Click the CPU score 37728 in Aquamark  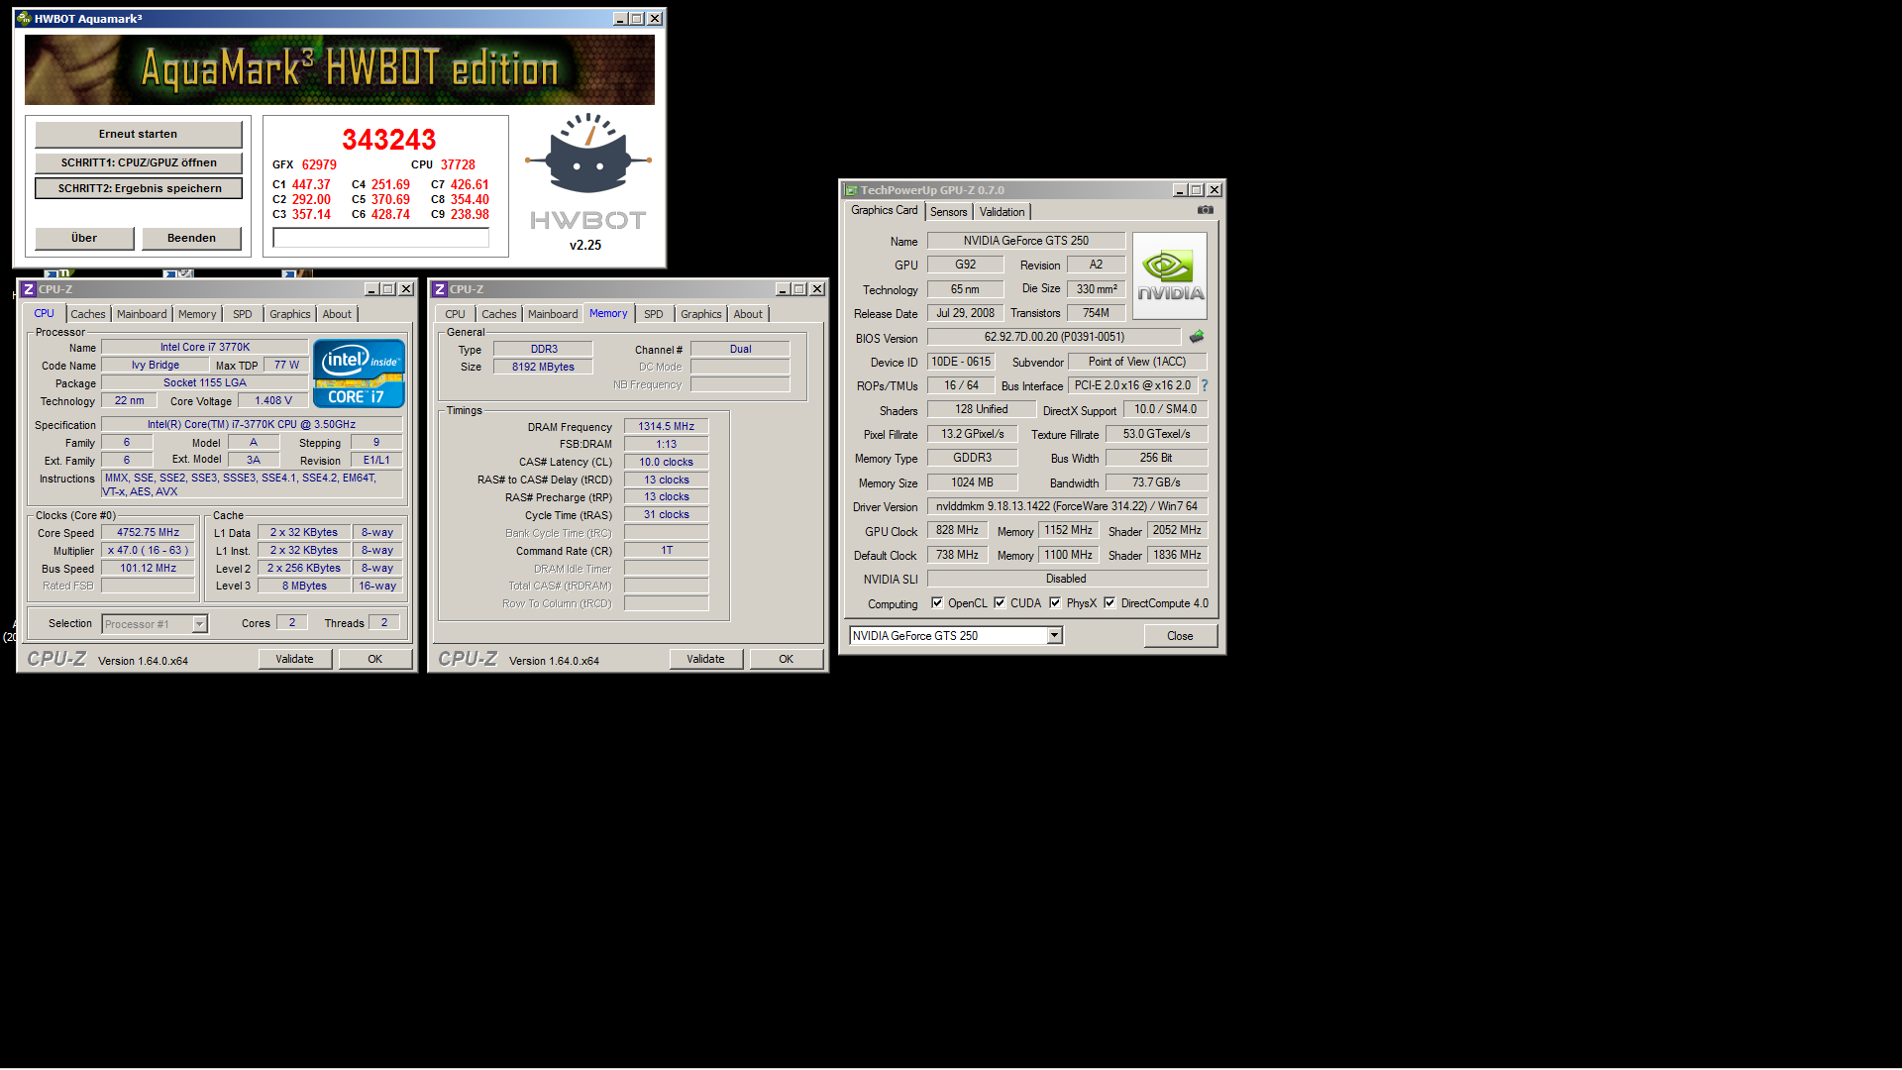pos(458,164)
